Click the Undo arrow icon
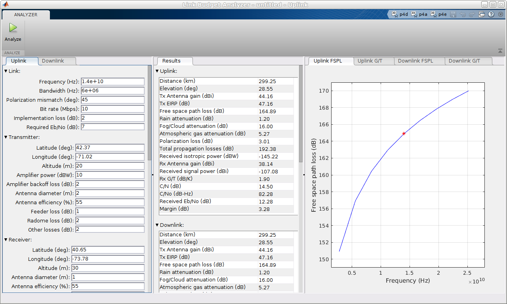Image resolution: width=507 pixels, height=304 pixels. (462, 14)
